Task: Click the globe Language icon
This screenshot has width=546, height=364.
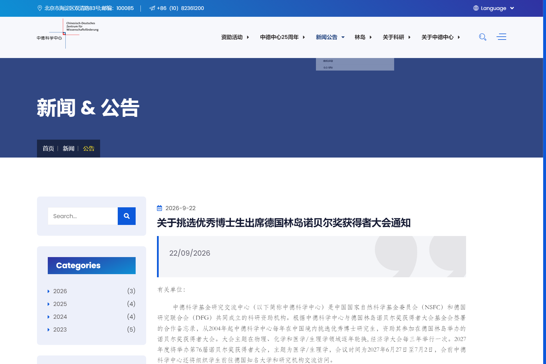Action: point(476,8)
